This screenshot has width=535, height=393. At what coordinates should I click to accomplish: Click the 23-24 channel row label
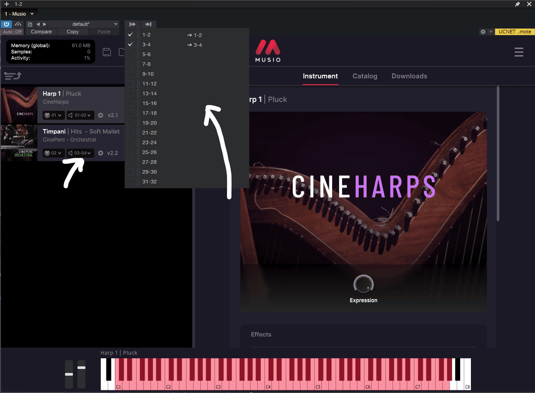click(x=150, y=142)
